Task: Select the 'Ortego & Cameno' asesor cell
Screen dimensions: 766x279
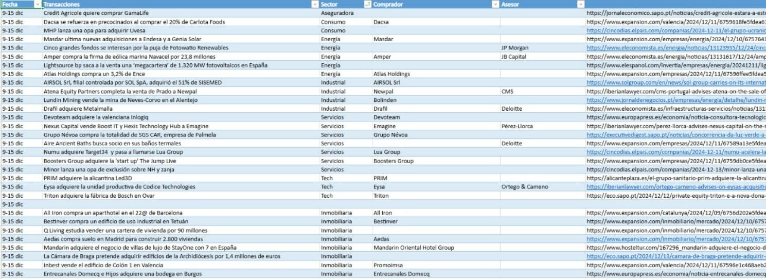Action: click(543, 187)
